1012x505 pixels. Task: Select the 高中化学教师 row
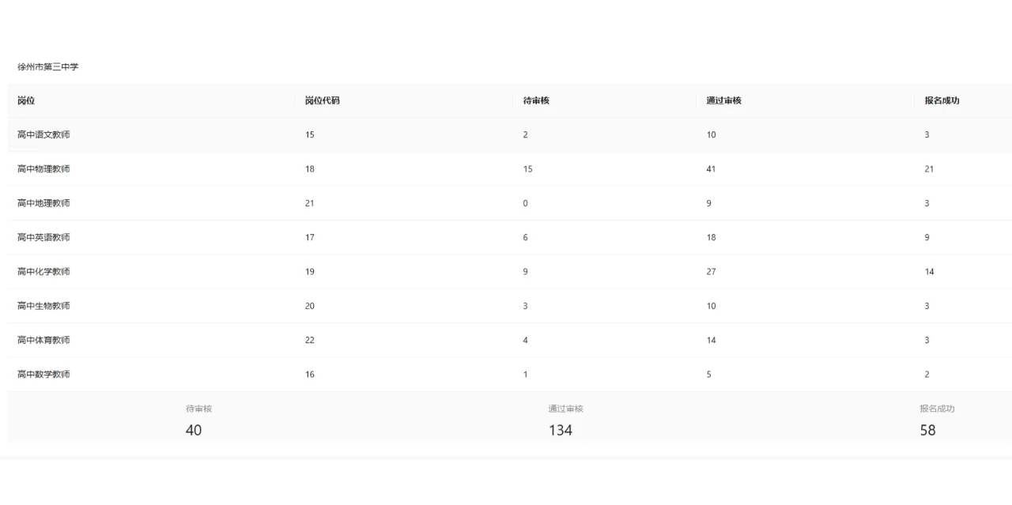point(43,272)
